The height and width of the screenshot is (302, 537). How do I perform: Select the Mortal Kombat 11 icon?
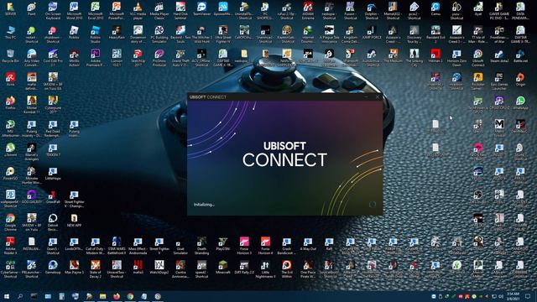pos(32,105)
